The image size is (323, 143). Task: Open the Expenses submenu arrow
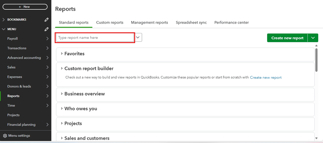pos(47,77)
